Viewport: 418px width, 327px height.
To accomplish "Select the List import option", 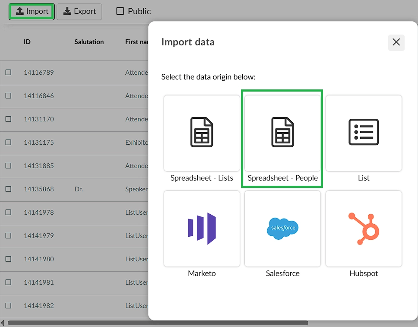I will click(x=364, y=133).
